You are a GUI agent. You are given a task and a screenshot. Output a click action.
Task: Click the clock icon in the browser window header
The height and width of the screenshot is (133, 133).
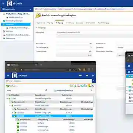87,75
